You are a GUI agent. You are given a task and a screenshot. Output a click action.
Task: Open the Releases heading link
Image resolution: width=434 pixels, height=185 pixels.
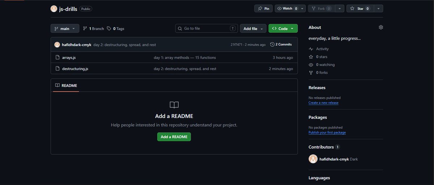point(317,88)
